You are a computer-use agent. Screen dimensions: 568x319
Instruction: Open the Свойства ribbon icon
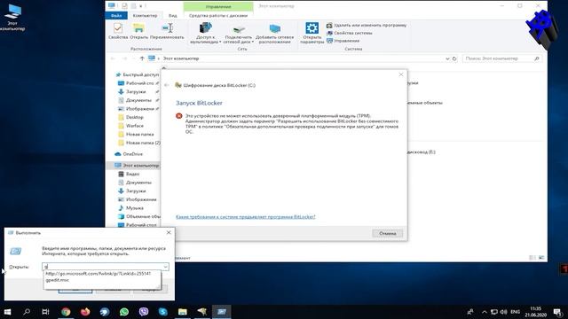point(118,31)
